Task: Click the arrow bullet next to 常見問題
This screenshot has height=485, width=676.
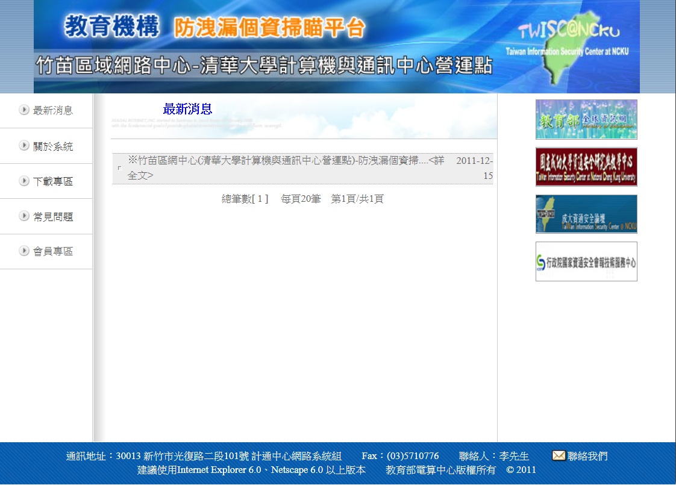Action: tap(24, 216)
